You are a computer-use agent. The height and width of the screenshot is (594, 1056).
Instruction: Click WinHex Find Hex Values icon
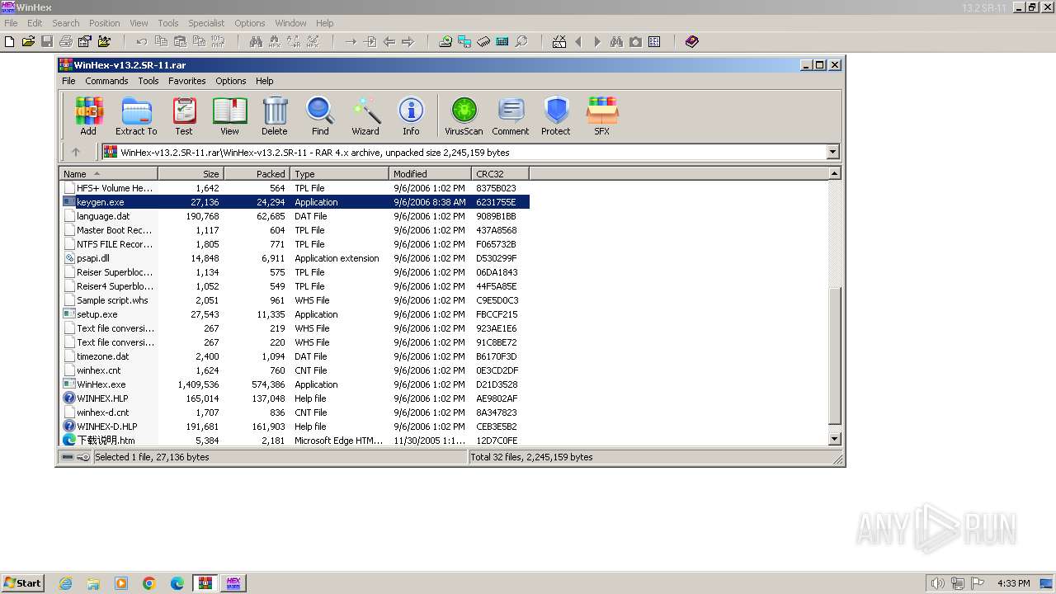(275, 41)
